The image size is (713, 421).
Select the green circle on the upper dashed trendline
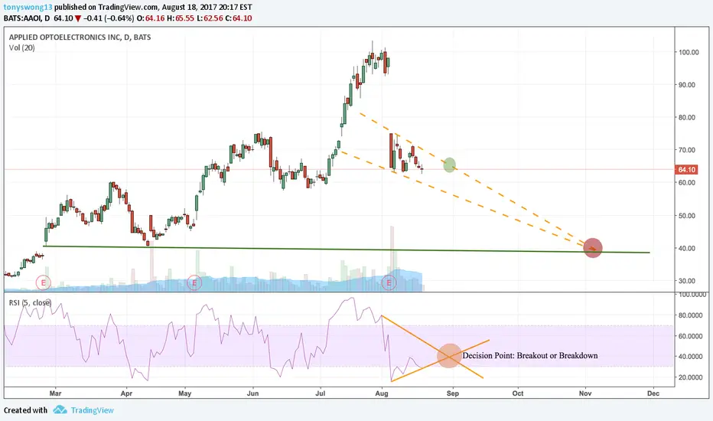point(449,165)
